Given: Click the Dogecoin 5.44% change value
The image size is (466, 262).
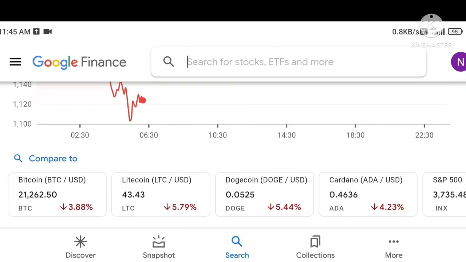Looking at the screenshot, I should (x=284, y=207).
